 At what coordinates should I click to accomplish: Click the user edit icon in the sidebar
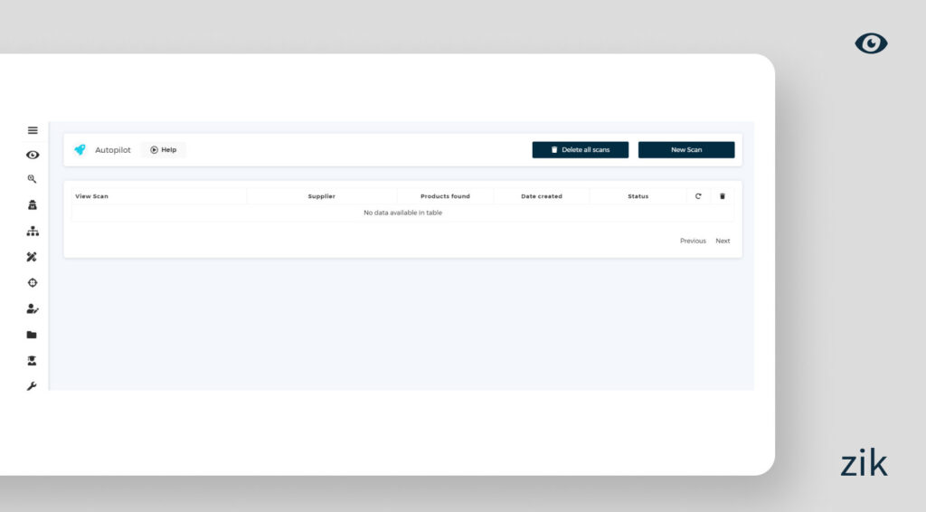point(33,308)
